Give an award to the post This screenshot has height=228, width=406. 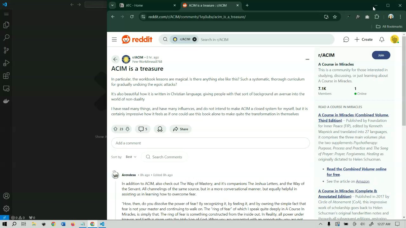tap(160, 129)
